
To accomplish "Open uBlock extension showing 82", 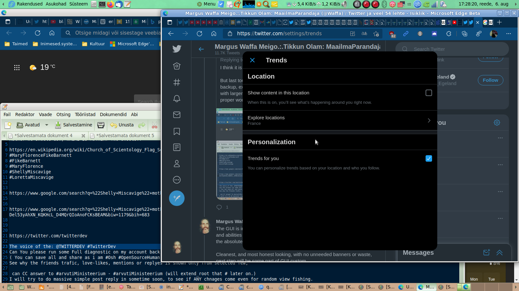I will coord(392,34).
